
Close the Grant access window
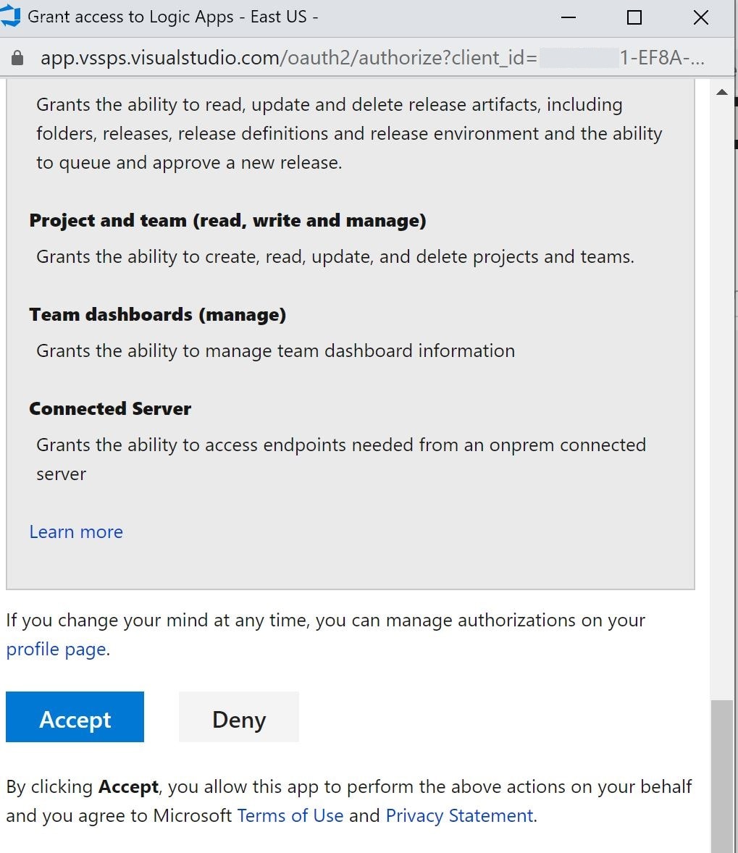click(x=701, y=17)
